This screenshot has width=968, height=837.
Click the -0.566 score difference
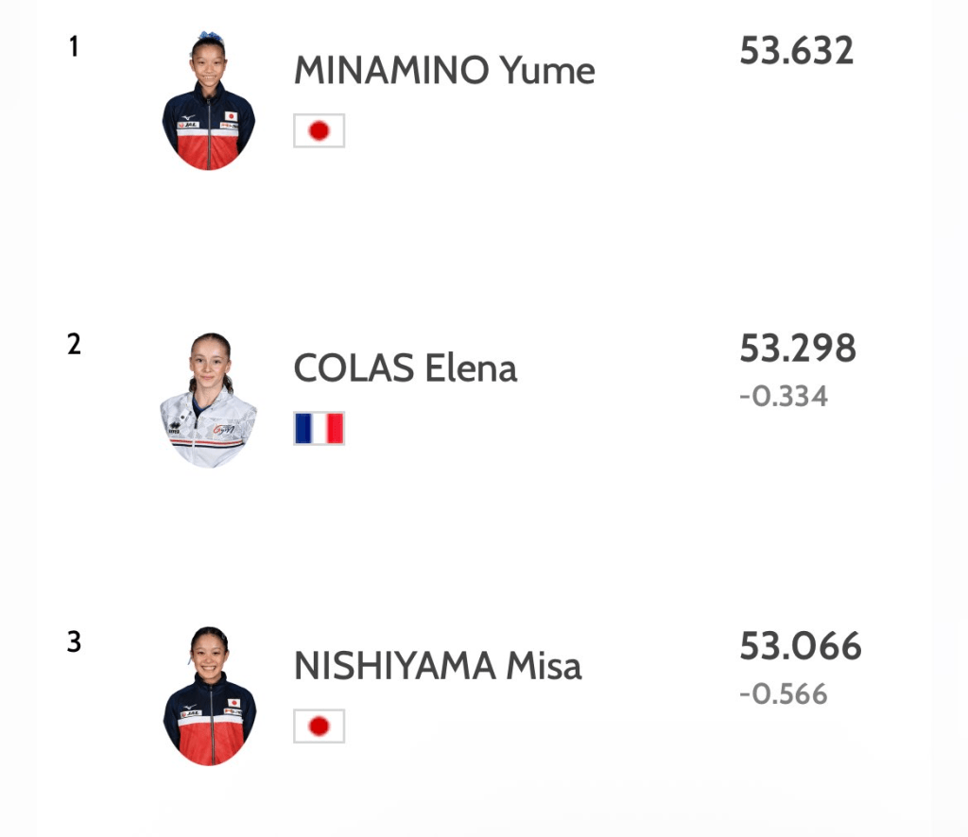783,694
